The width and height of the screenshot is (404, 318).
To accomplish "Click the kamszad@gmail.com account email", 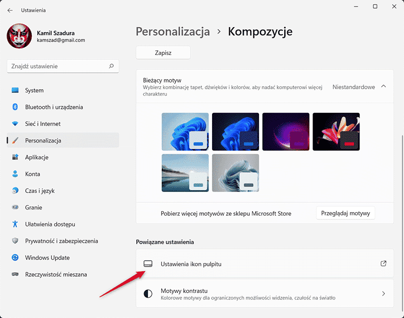I will pos(61,40).
